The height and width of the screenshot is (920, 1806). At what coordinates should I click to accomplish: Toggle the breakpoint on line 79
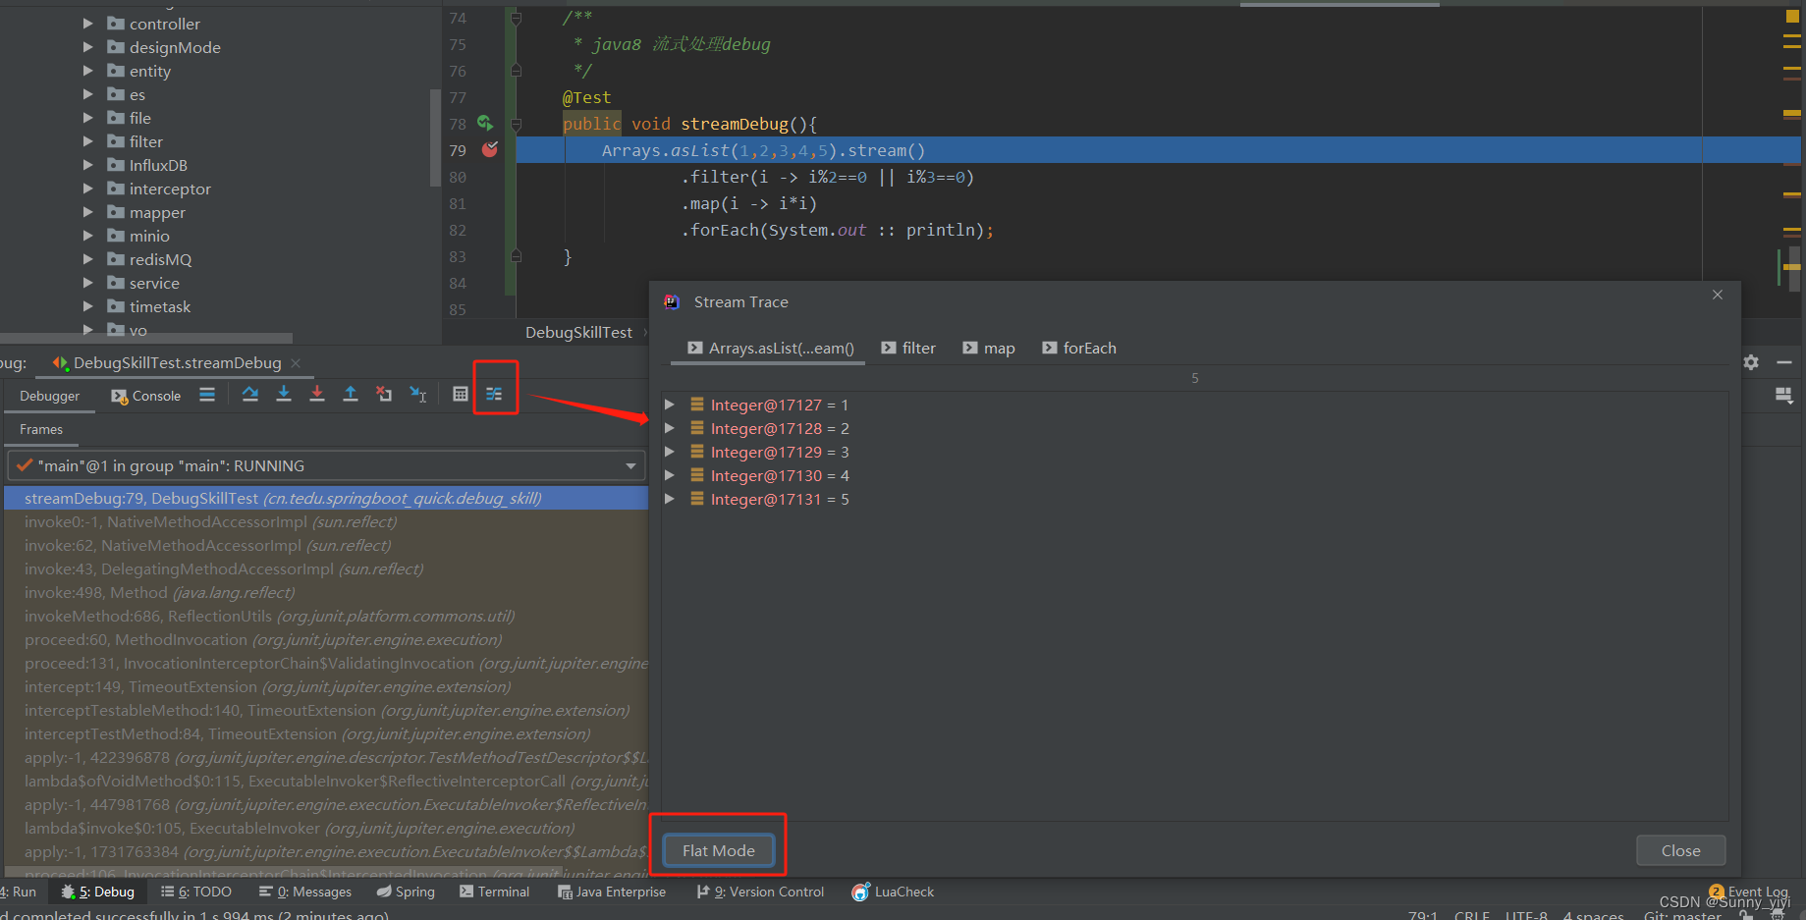coord(489,149)
